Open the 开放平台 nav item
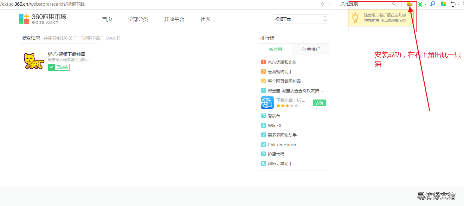464x206 pixels. (x=174, y=19)
